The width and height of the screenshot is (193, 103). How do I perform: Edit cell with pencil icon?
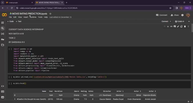(178, 26)
